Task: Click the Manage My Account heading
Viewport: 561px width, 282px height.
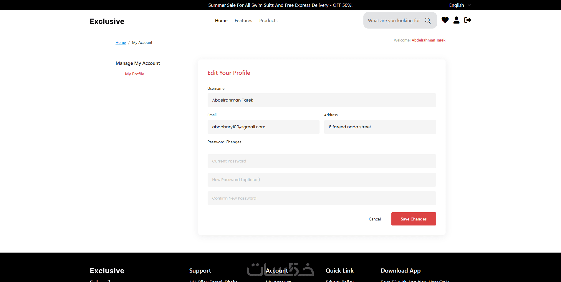Action: (138, 63)
